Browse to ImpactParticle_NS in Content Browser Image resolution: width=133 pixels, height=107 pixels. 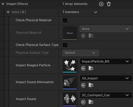[x=91, y=68]
